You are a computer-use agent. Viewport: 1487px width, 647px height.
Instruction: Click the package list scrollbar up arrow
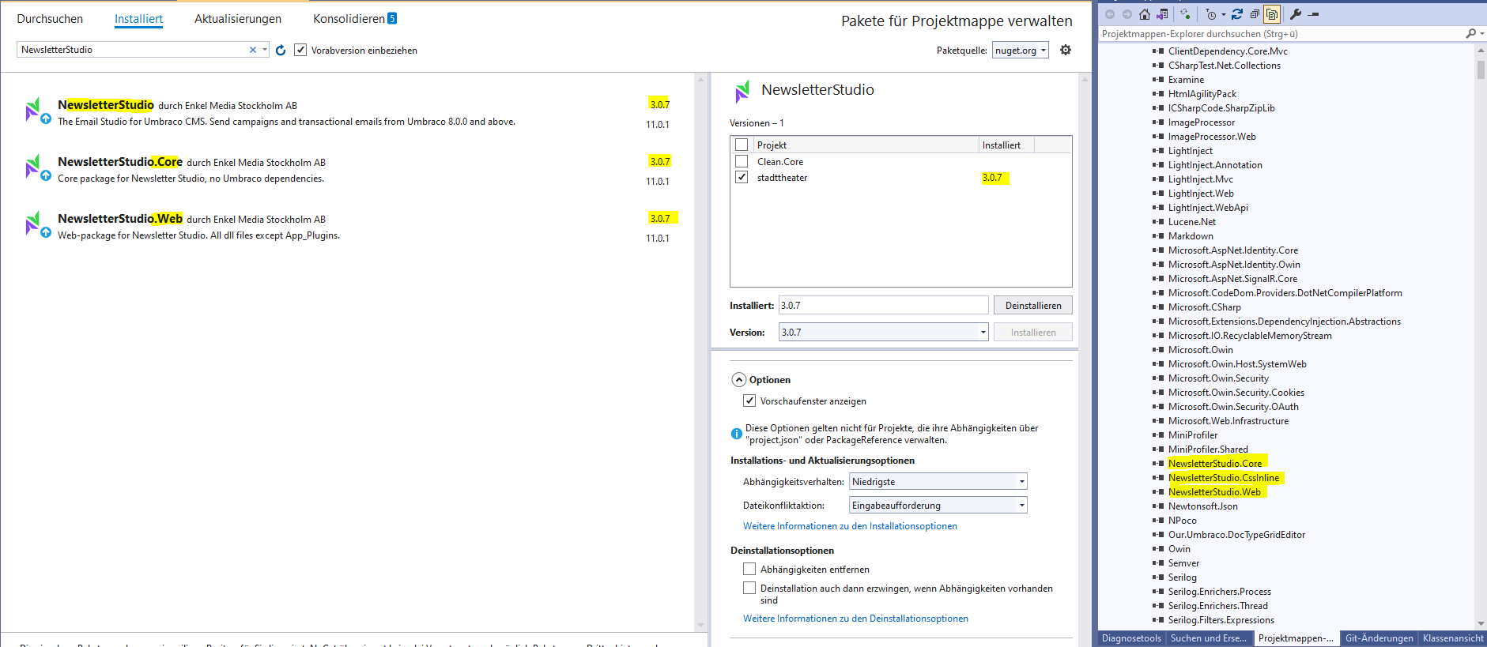pos(700,79)
